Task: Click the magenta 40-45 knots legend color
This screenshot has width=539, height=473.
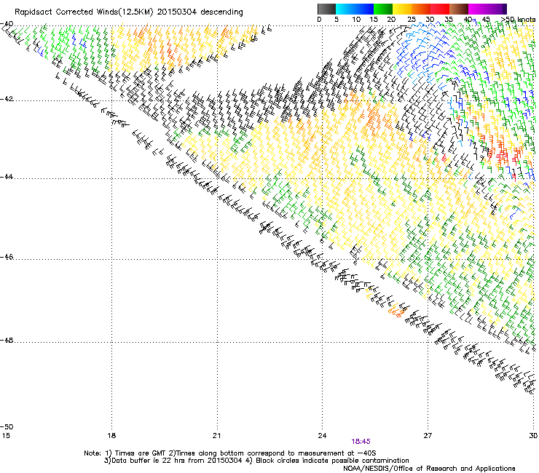Action: point(478,9)
